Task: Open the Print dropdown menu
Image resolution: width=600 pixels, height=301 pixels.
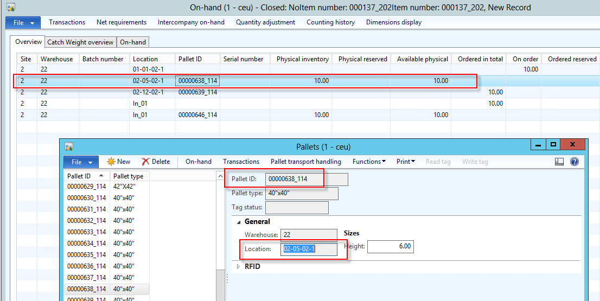Action: click(x=405, y=162)
